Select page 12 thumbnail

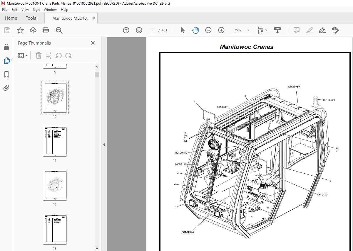[x=55, y=185]
